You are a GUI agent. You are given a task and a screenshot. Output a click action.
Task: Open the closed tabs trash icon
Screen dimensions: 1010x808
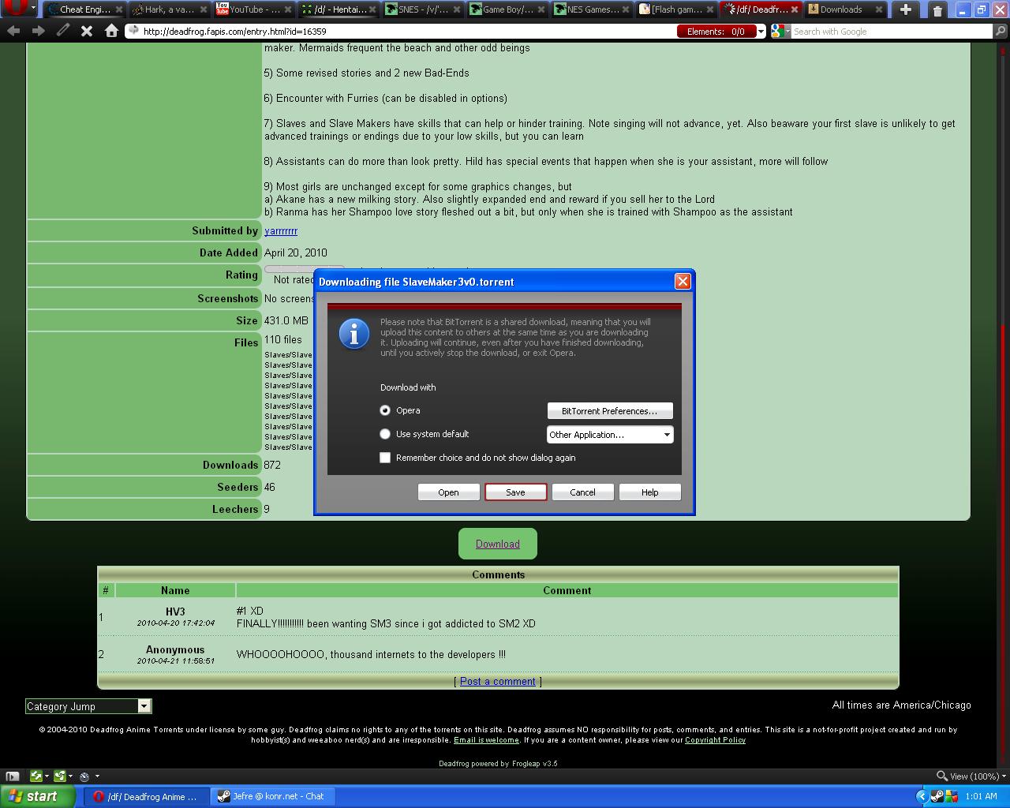(937, 10)
